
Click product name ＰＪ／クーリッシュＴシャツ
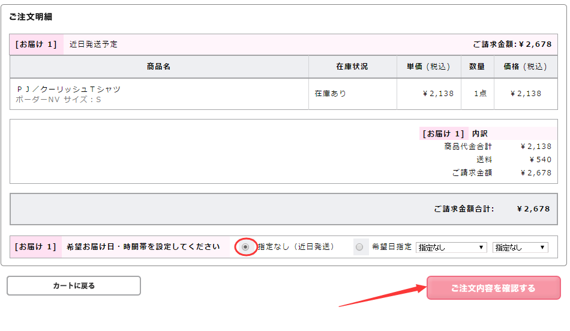68,89
